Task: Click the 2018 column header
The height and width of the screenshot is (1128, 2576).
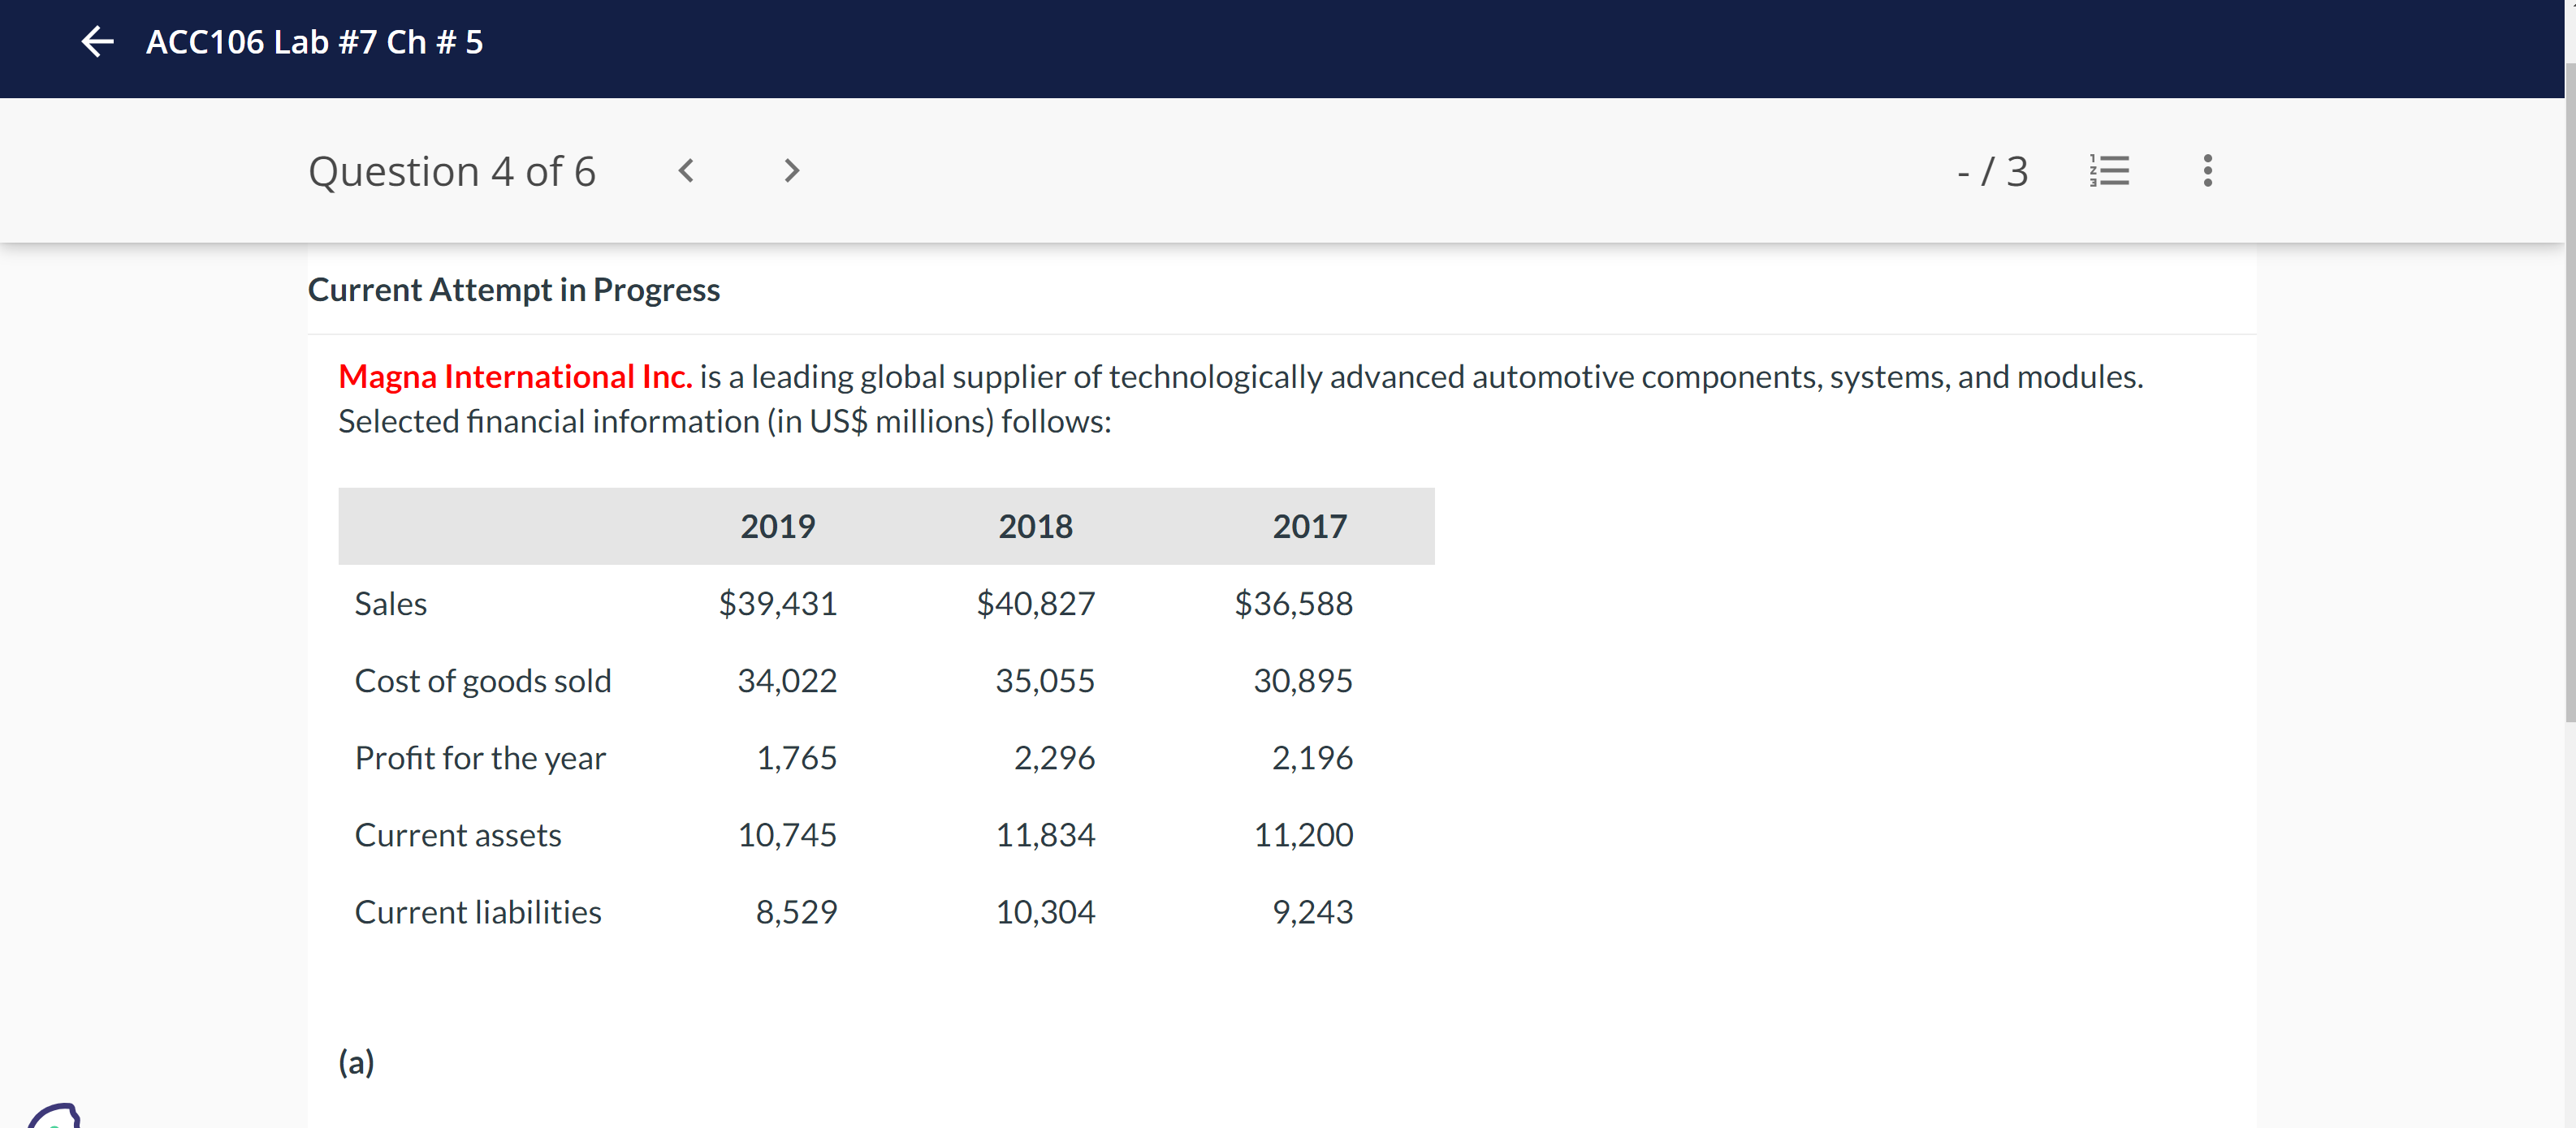Action: click(1035, 527)
